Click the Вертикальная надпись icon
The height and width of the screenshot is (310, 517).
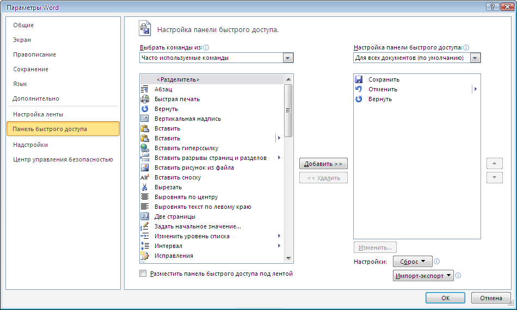point(144,119)
